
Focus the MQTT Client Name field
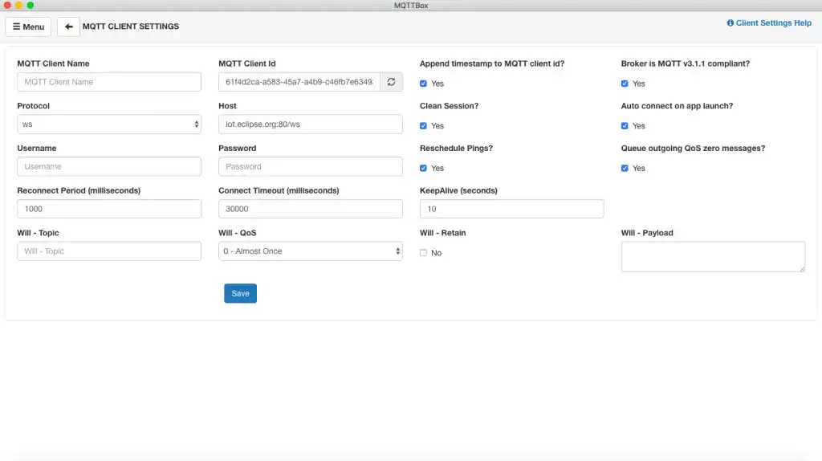coord(108,82)
